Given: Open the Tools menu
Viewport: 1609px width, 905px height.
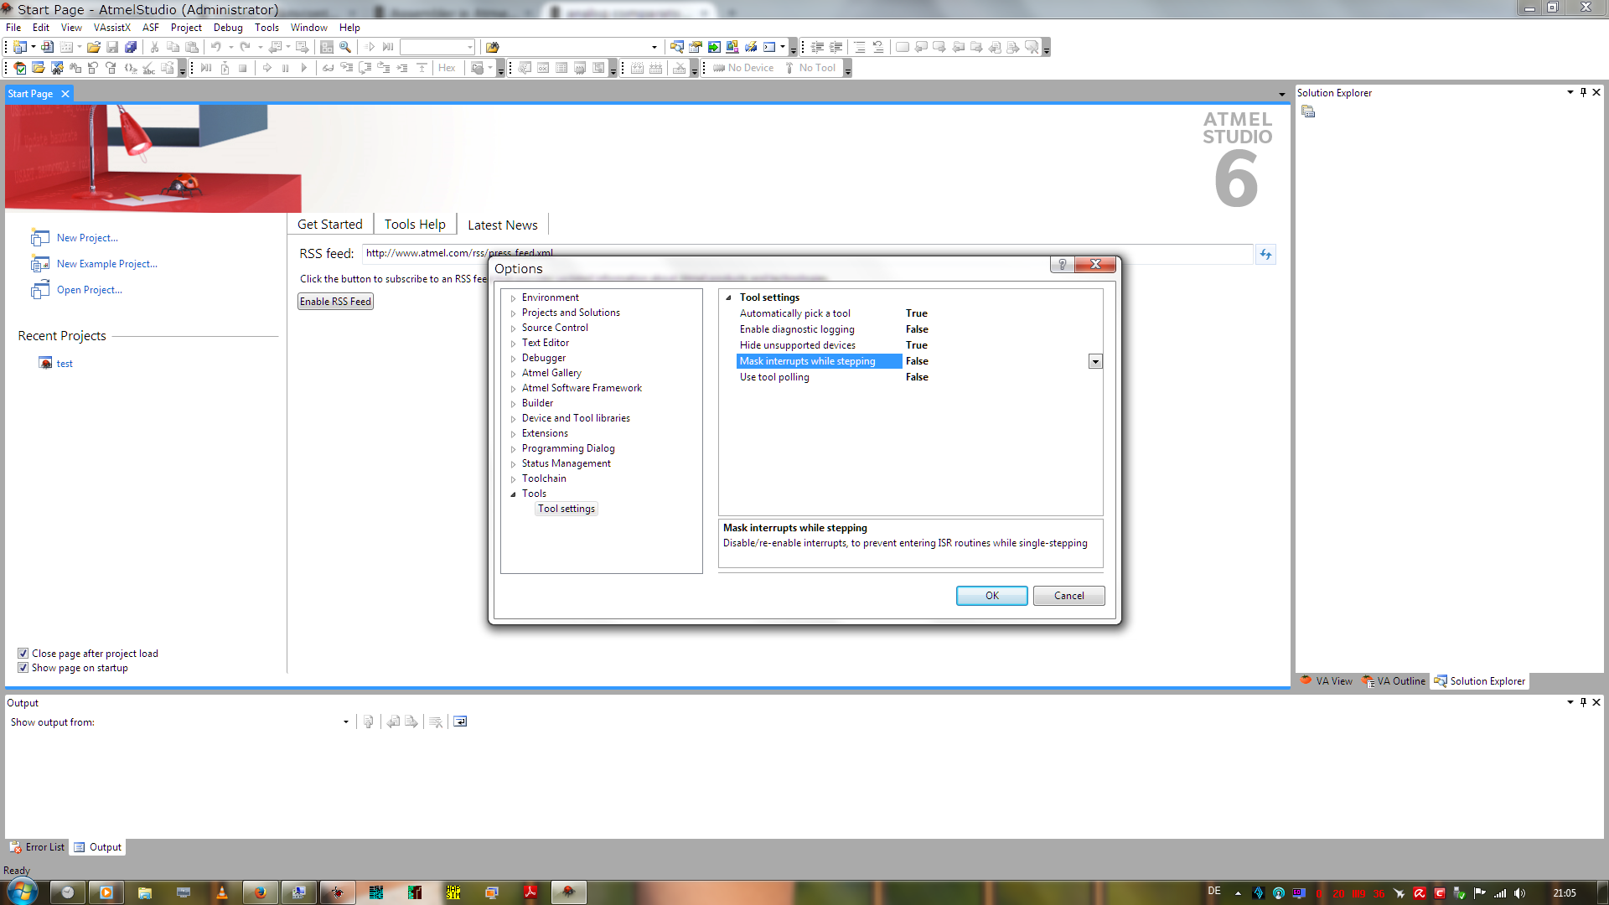Looking at the screenshot, I should tap(266, 28).
